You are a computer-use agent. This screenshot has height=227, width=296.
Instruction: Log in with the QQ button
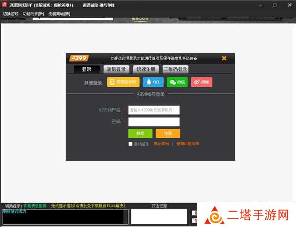(x=153, y=82)
